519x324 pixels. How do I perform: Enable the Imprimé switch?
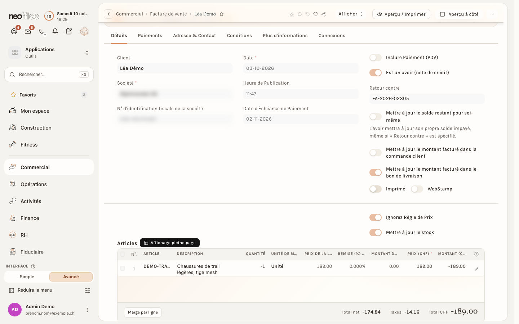point(376,189)
